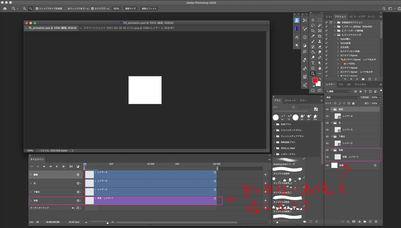Click the brush size slider handle
Image resolution: width=401 pixels, height=228 pixels.
point(277,222)
